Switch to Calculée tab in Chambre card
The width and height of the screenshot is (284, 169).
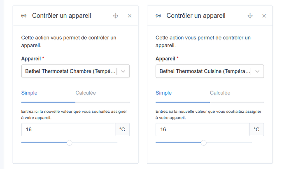click(x=86, y=93)
